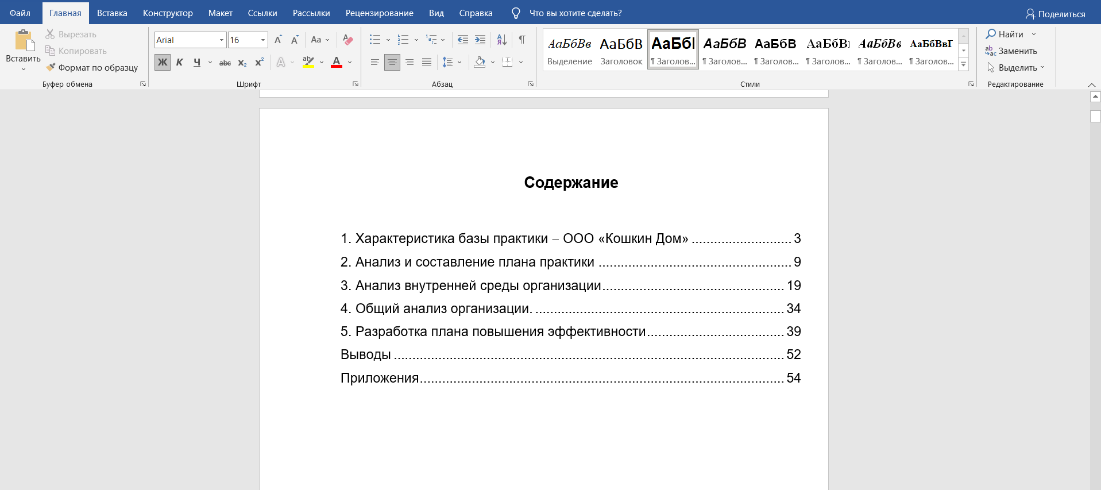This screenshot has height=490, width=1101.
Task: Click in the Что вы хотите сделать search field
Action: pos(575,13)
